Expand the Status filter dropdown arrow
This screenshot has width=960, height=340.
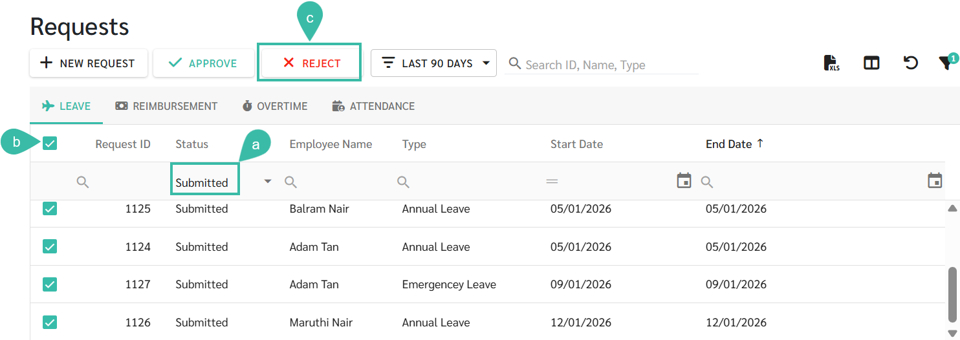268,182
